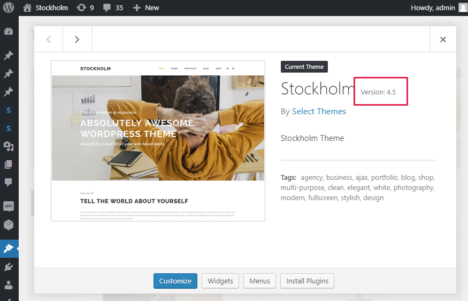Open the 9 pending updates
Image resolution: width=468 pixels, height=301 pixels.
[x=86, y=8]
